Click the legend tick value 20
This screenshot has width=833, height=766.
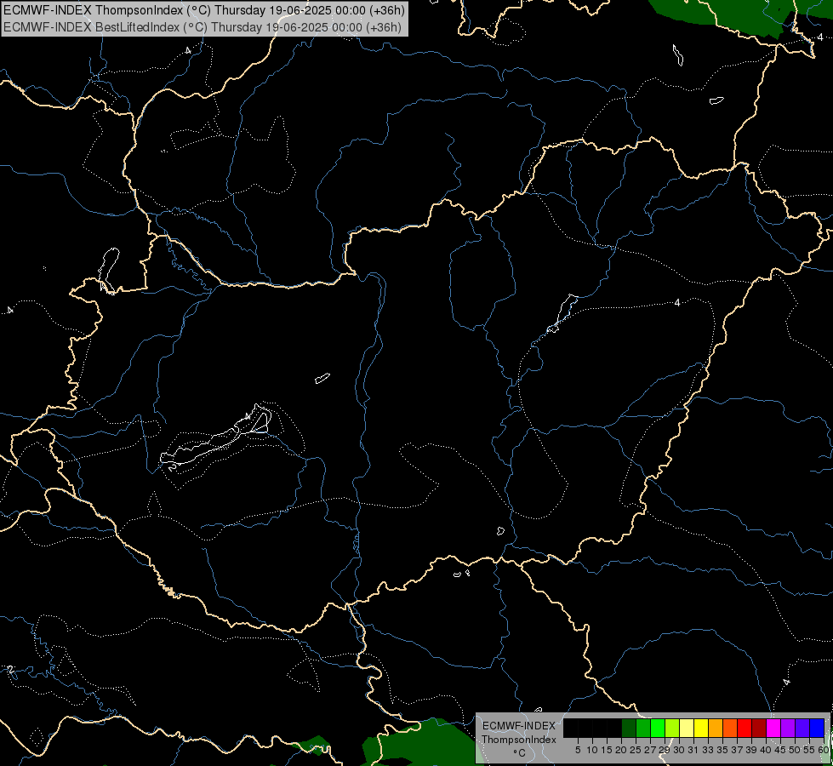tap(621, 750)
